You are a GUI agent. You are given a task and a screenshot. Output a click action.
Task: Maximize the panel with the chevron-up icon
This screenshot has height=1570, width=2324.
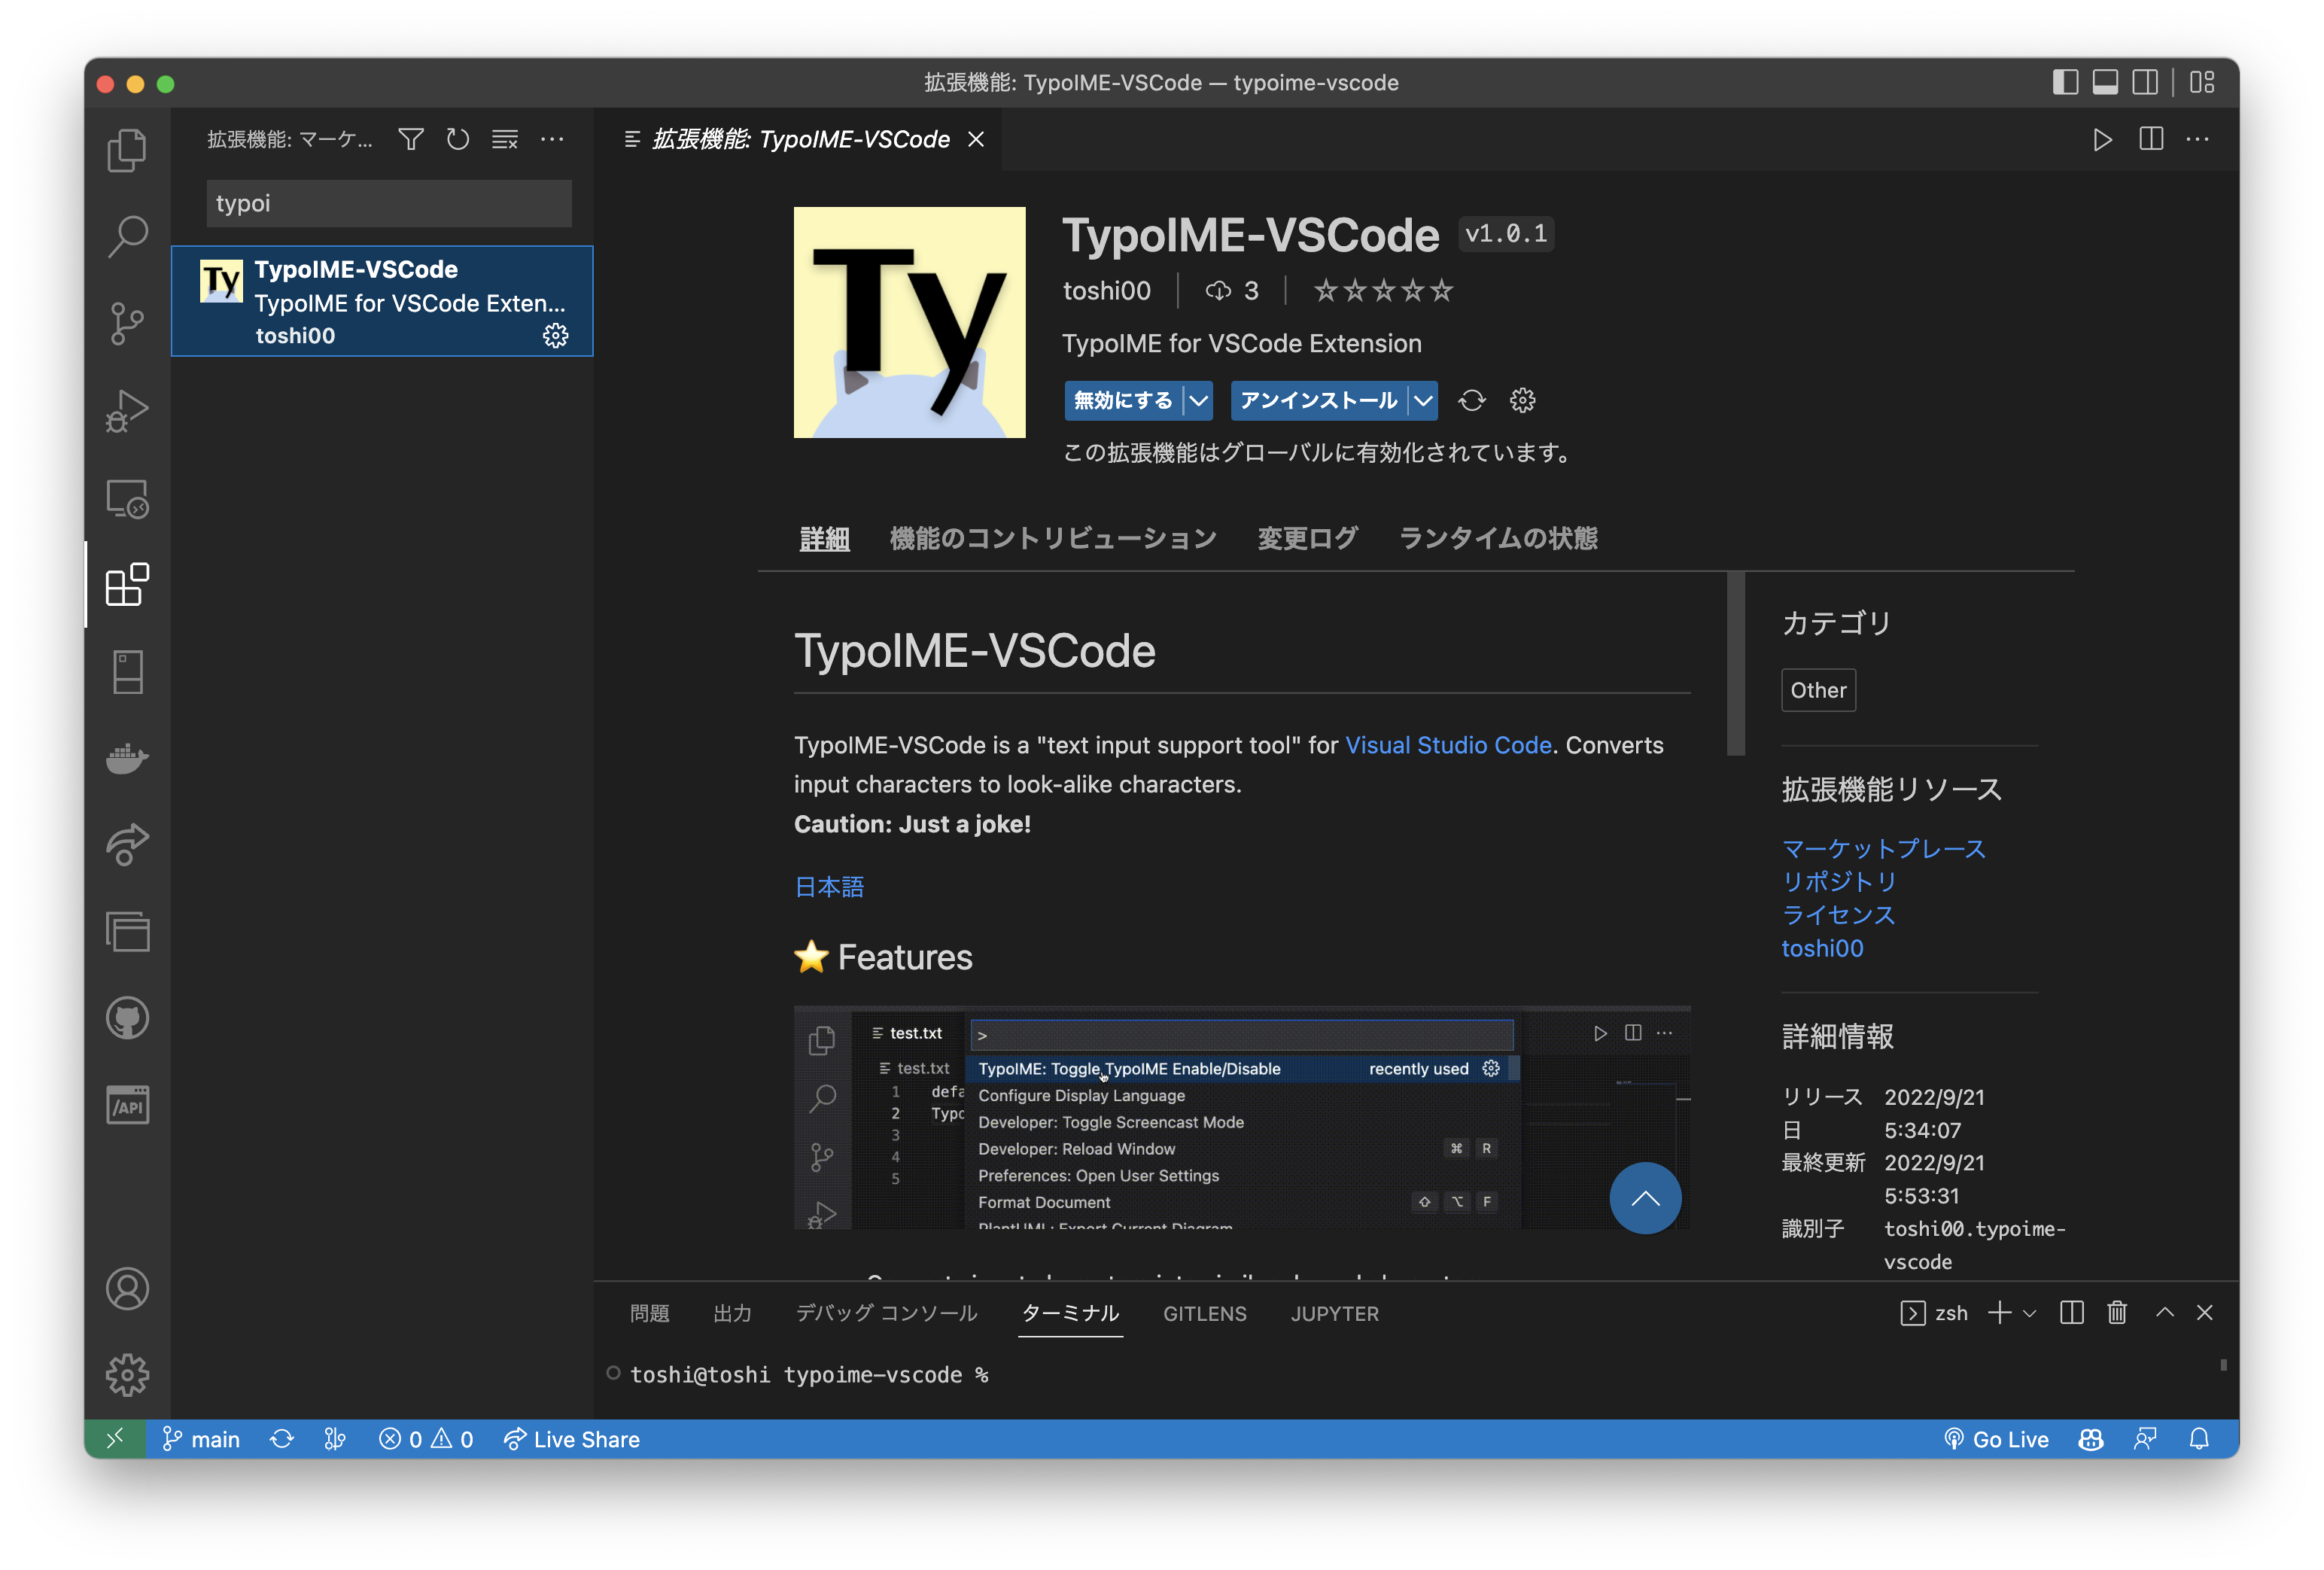coord(2165,1313)
